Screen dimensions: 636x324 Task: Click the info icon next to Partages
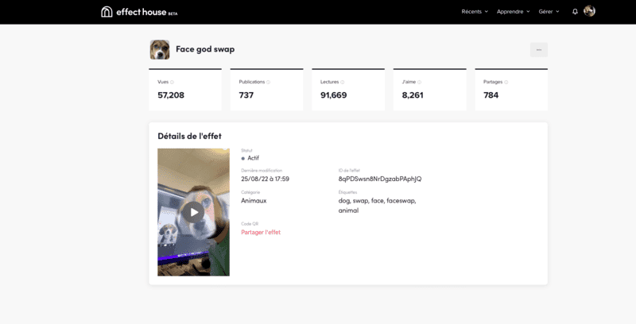506,83
